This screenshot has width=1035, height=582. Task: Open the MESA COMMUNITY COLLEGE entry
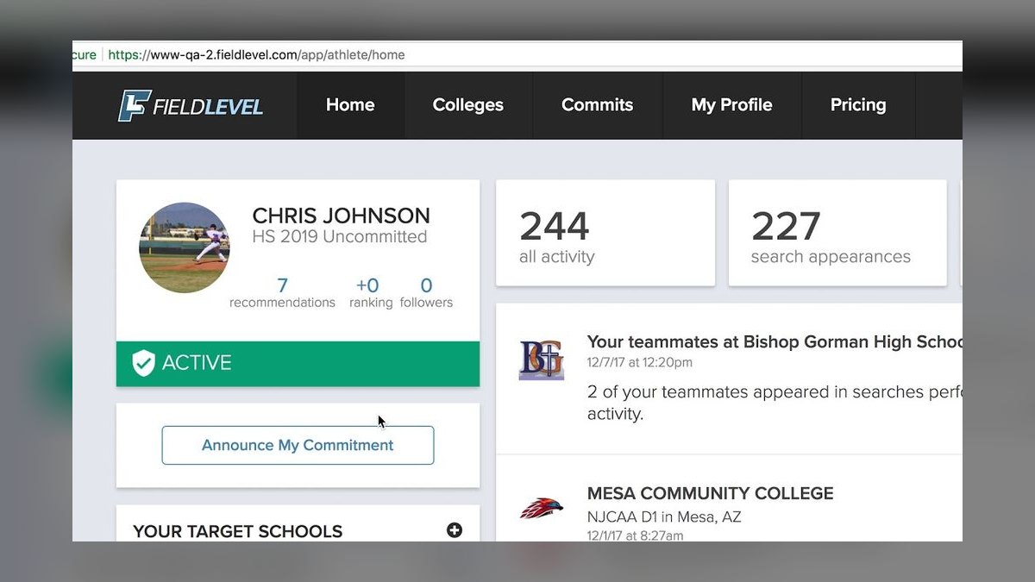pyautogui.click(x=711, y=493)
